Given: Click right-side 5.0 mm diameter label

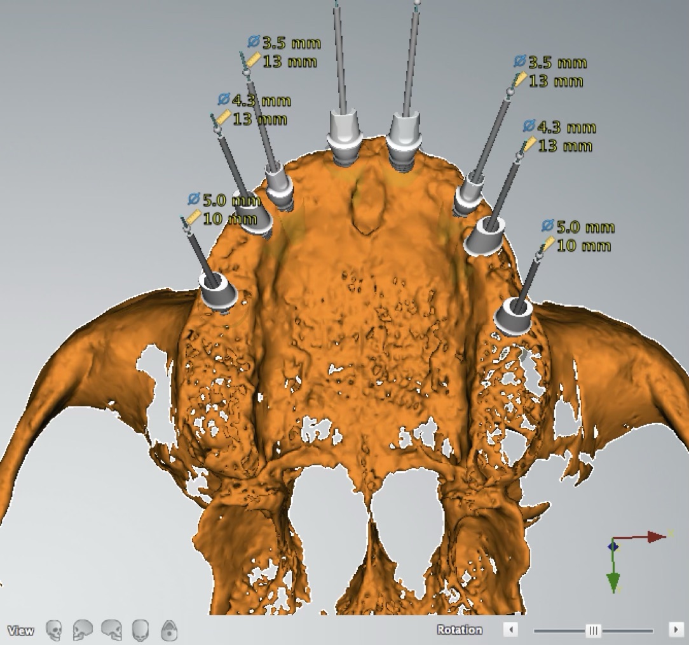Looking at the screenshot, I should (x=585, y=227).
